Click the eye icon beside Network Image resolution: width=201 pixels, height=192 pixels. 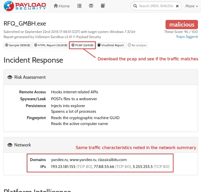[10, 145]
